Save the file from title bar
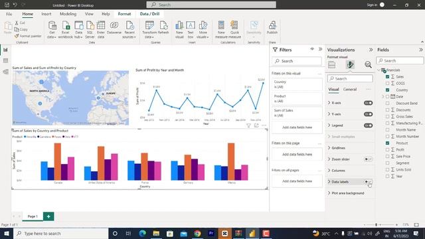Image resolution: width=425 pixels, height=239 pixels. coord(7,5)
